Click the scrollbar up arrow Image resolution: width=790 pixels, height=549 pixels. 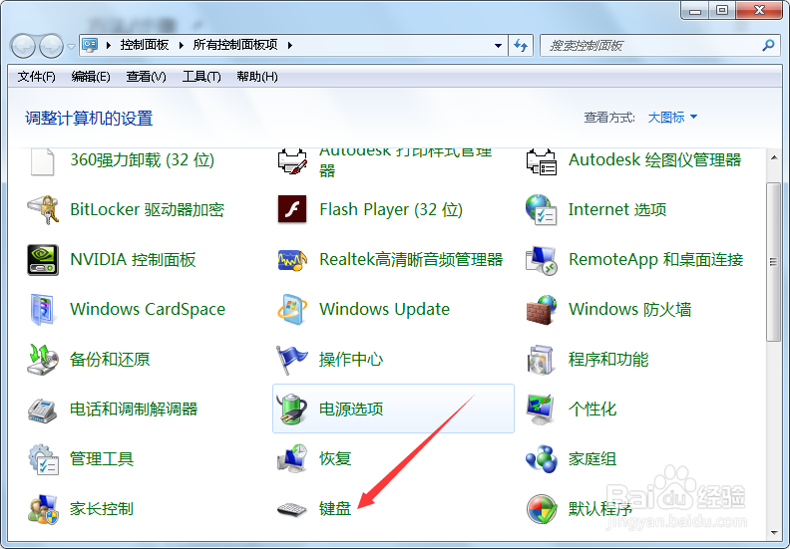pyautogui.click(x=774, y=157)
